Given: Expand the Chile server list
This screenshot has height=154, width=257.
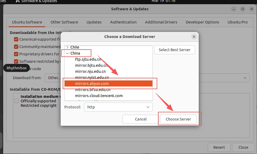Looking at the screenshot, I should click(x=67, y=47).
